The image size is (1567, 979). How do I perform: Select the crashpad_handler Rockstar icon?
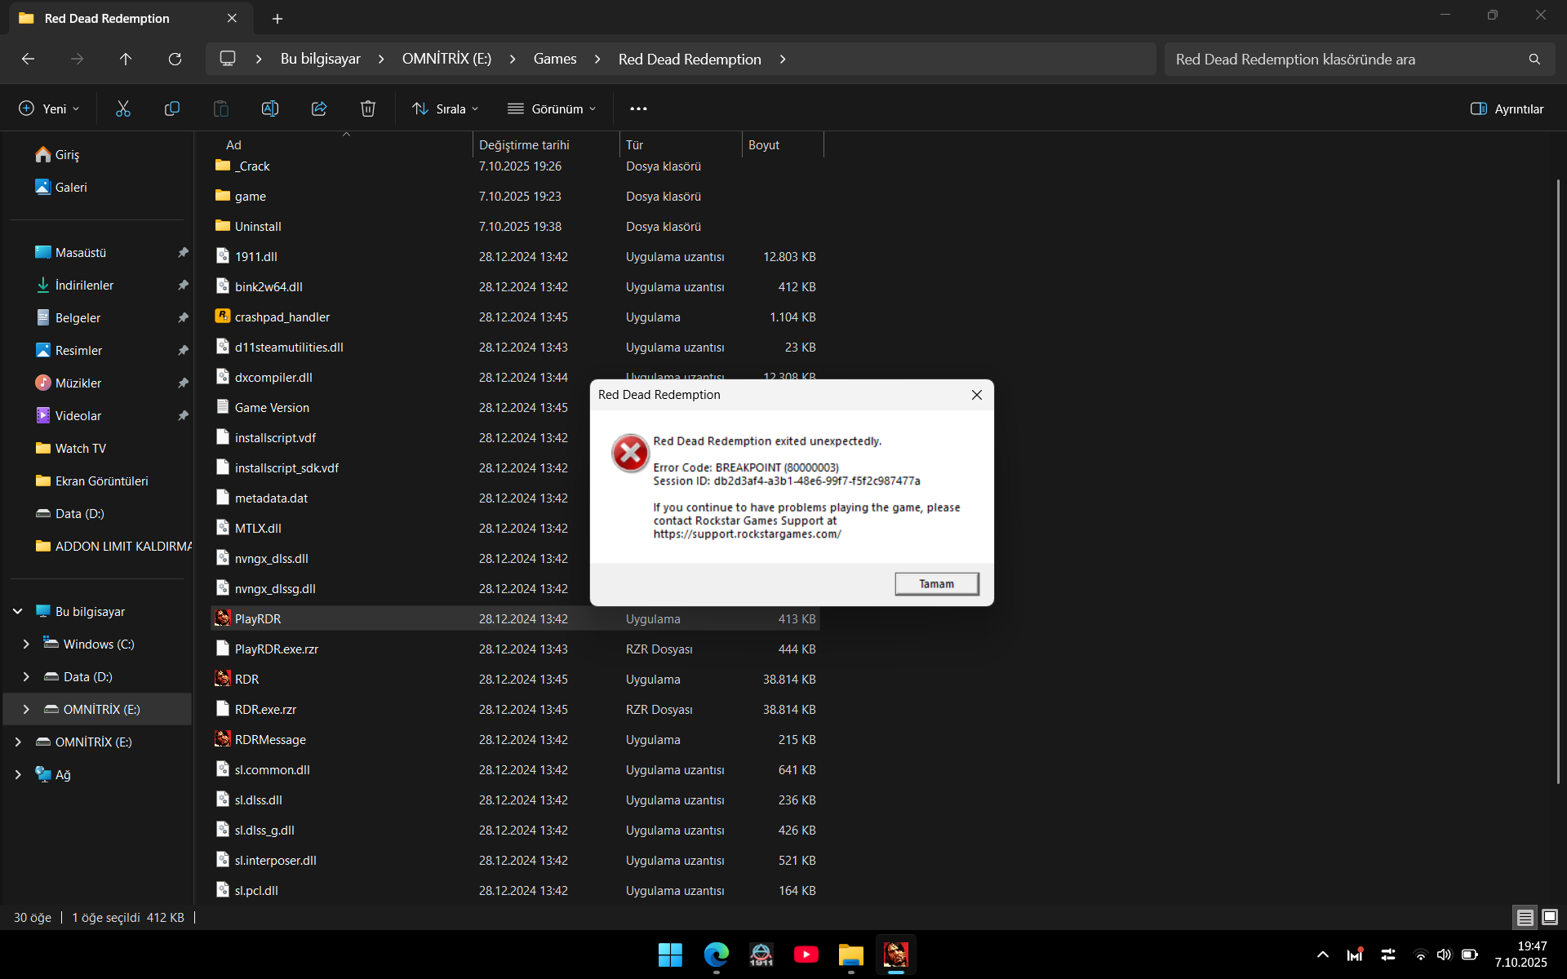point(223,317)
